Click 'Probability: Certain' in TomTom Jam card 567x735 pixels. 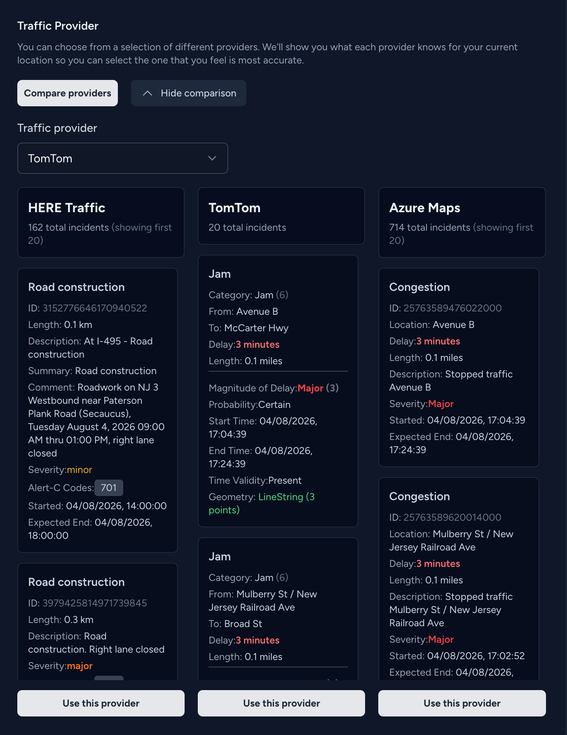coord(250,405)
